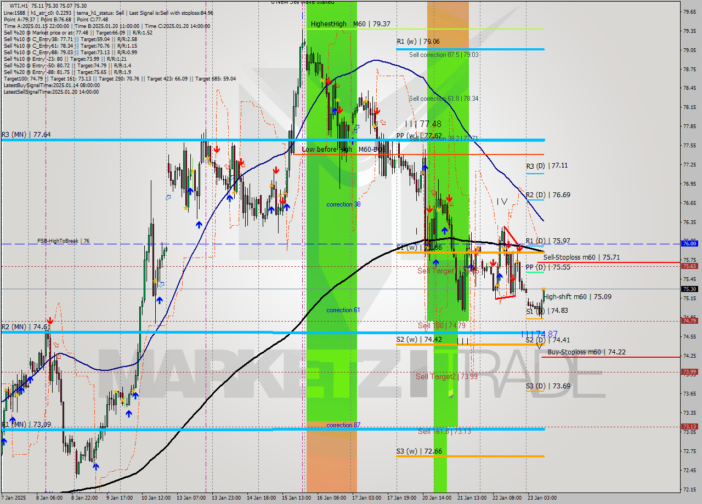The image size is (702, 504).
Task: Click the 10 Jan 12:00 time axis label
Action: (x=155, y=498)
